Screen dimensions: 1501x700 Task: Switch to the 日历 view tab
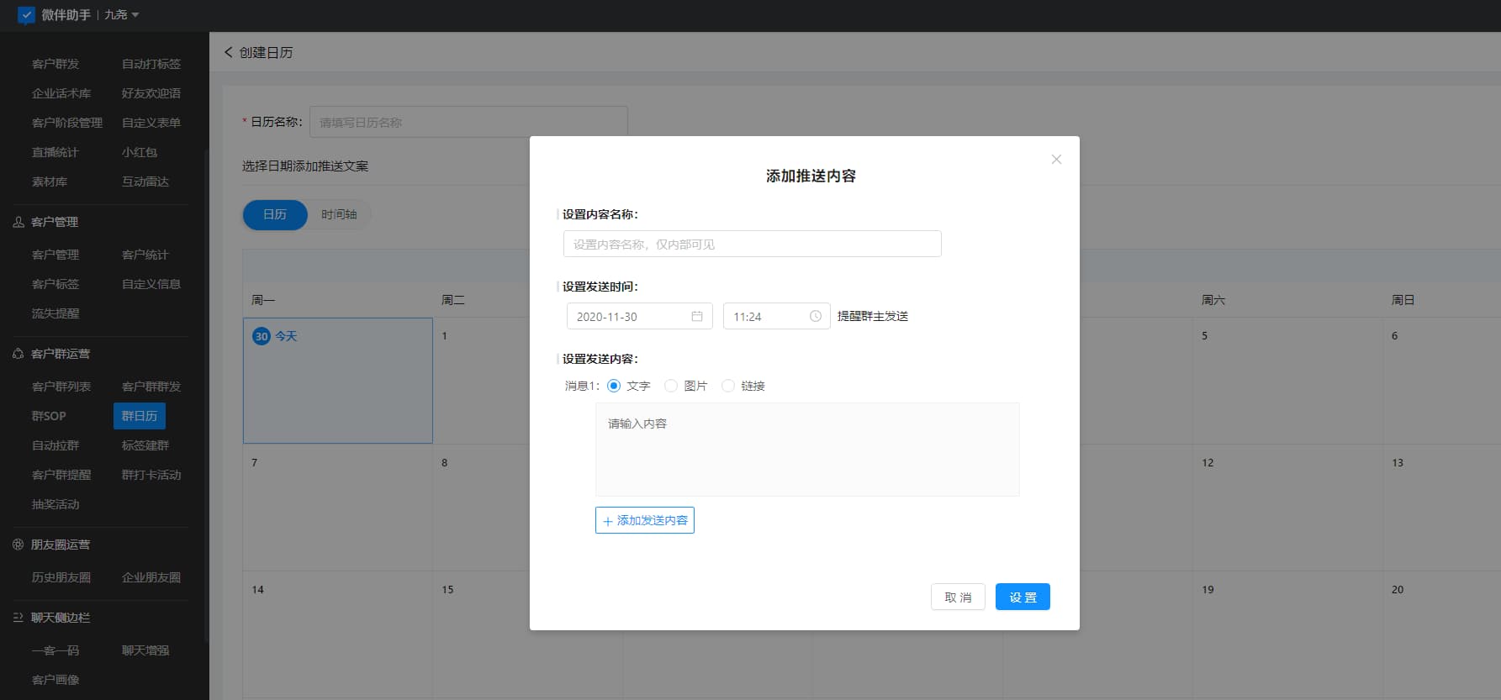click(275, 214)
